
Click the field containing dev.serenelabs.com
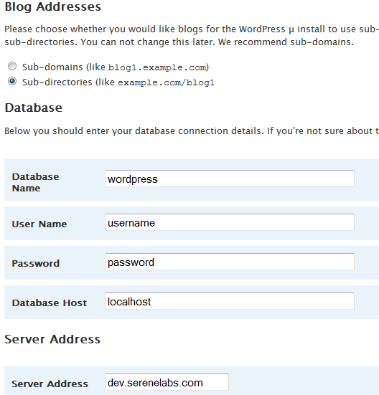pos(167,382)
